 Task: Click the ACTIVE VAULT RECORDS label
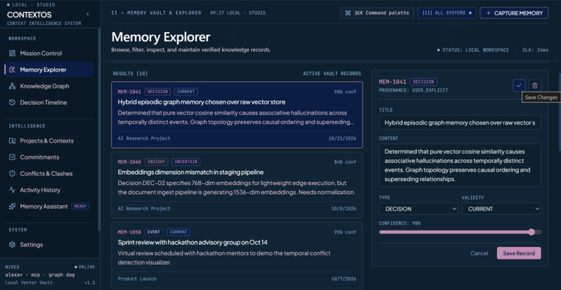[332, 74]
